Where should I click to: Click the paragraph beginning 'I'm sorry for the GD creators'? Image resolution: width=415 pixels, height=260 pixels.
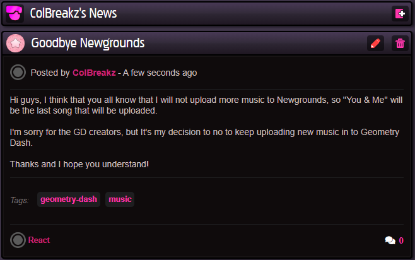pyautogui.click(x=204, y=137)
